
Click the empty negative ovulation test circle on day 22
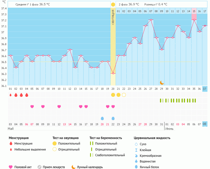coord(124,95)
